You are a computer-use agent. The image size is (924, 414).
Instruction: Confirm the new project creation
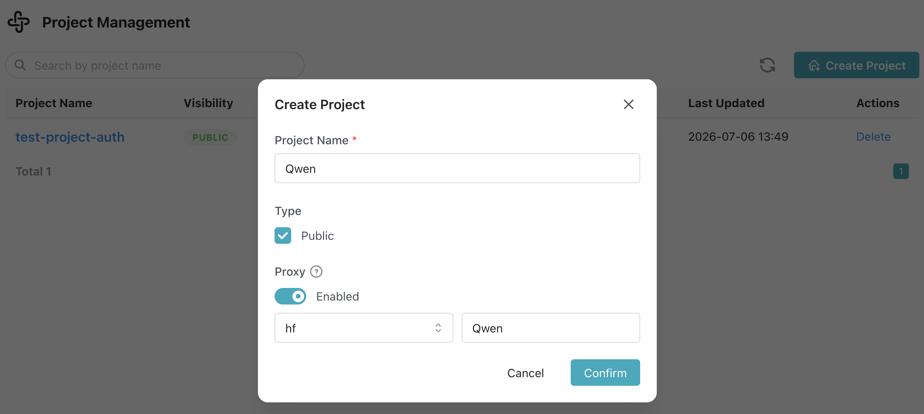605,373
